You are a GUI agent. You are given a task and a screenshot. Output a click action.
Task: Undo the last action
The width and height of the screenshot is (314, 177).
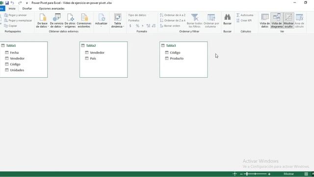(x=12, y=3)
